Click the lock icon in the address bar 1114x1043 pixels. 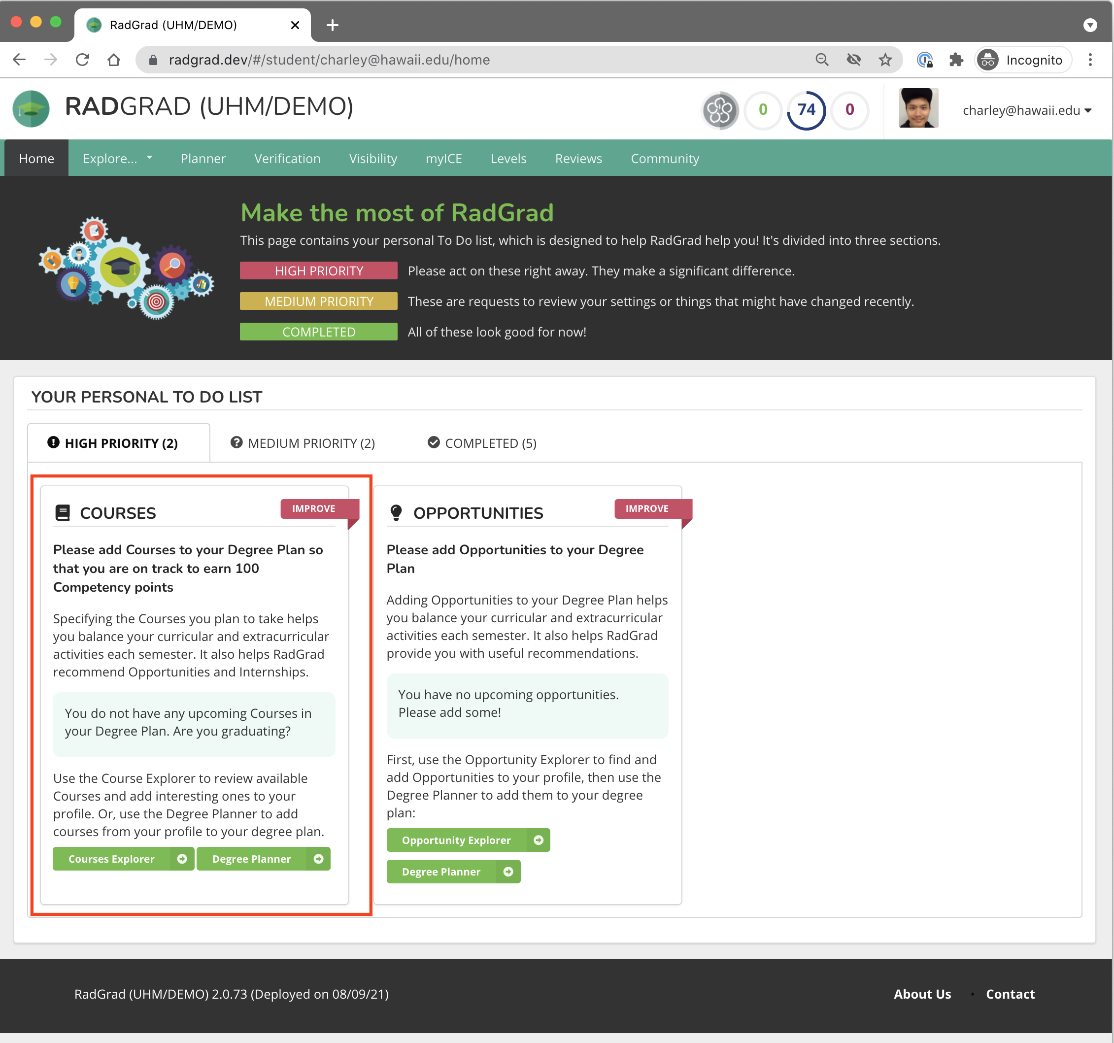[153, 60]
